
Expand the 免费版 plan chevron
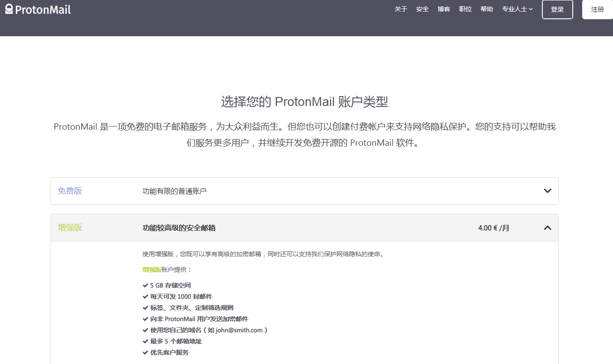pos(547,191)
